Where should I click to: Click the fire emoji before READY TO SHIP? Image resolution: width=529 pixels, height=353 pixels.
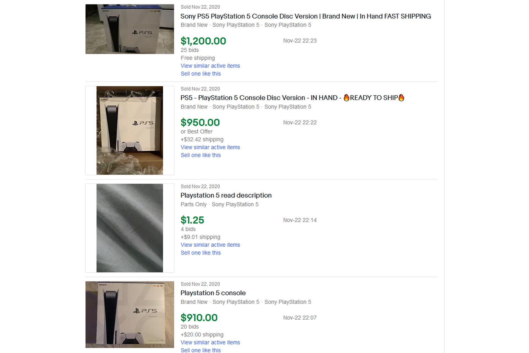pyautogui.click(x=346, y=98)
